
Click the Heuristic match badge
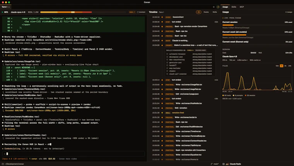tap(200, 50)
